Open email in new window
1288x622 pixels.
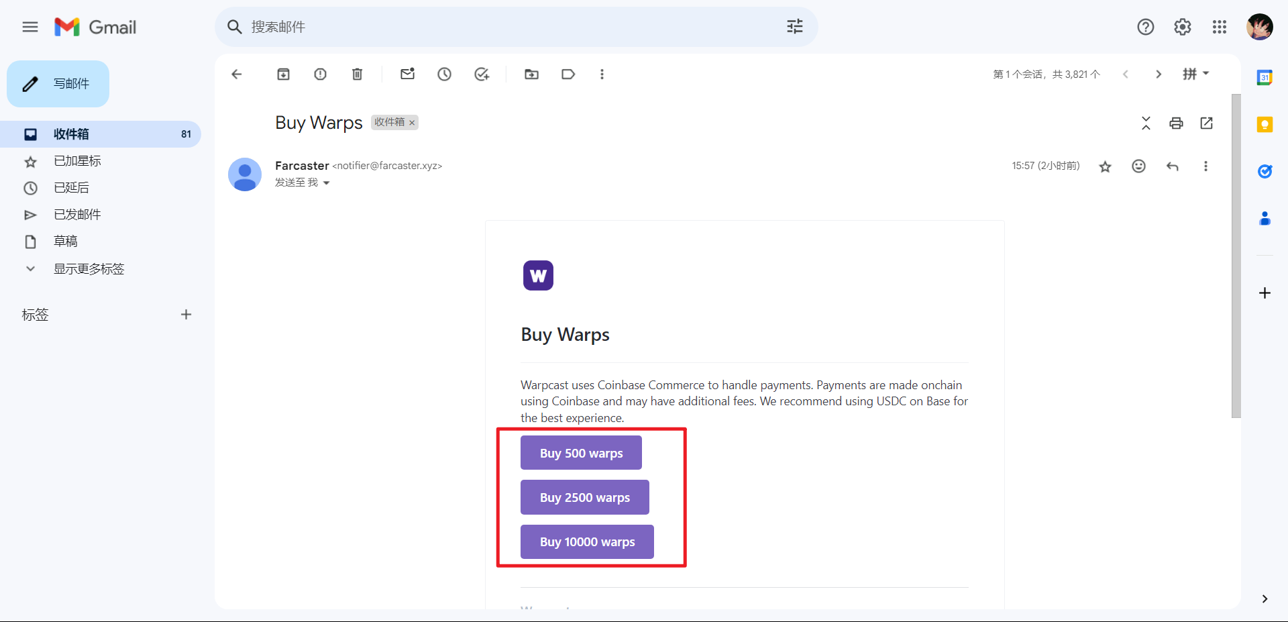coord(1206,123)
